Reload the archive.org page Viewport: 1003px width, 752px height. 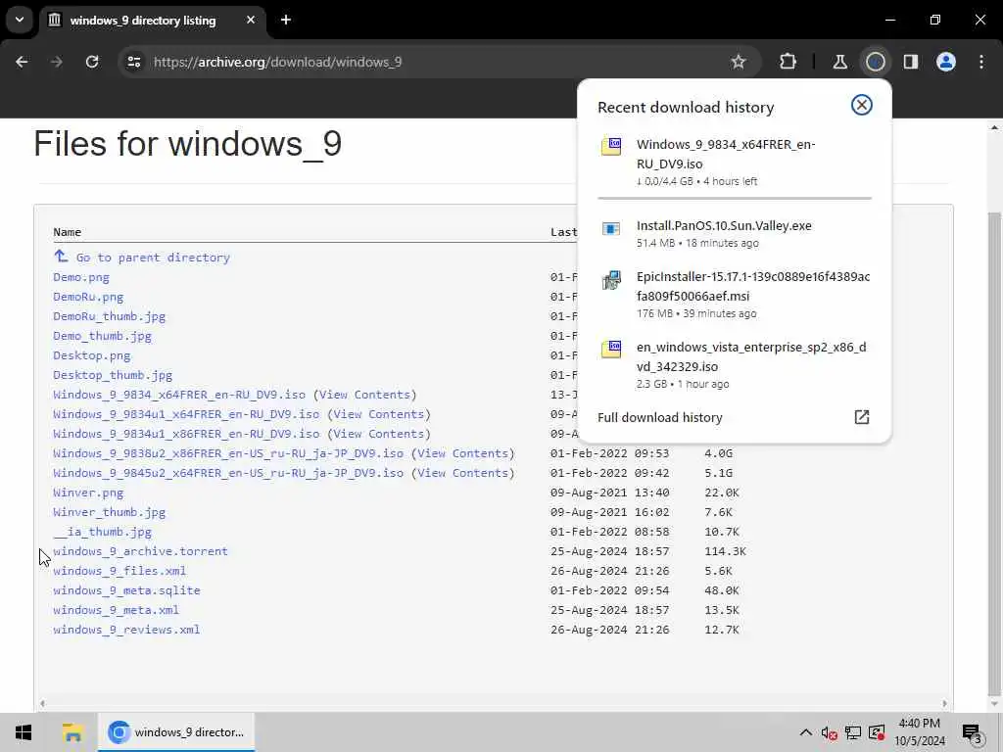click(x=92, y=62)
